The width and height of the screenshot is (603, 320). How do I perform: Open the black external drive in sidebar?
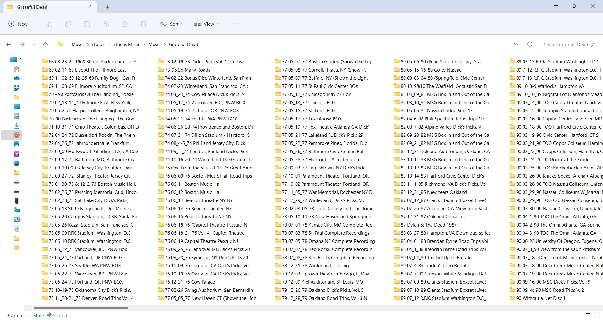point(17,201)
